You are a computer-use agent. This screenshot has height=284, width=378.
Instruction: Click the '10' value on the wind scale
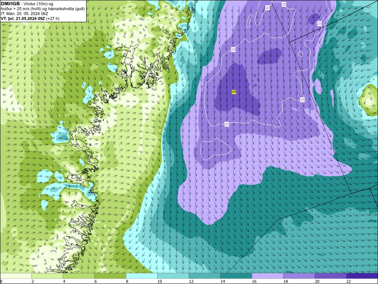point(160,281)
